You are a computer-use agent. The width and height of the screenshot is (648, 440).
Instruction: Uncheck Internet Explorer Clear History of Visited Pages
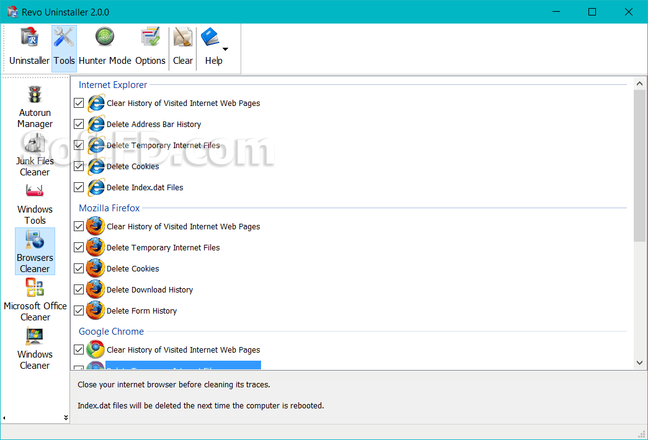[79, 103]
